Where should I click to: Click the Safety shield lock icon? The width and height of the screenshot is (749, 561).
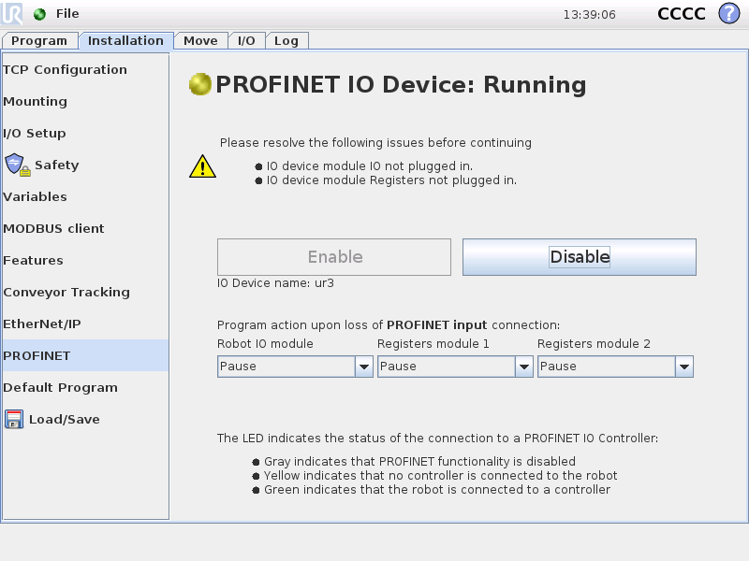click(18, 165)
